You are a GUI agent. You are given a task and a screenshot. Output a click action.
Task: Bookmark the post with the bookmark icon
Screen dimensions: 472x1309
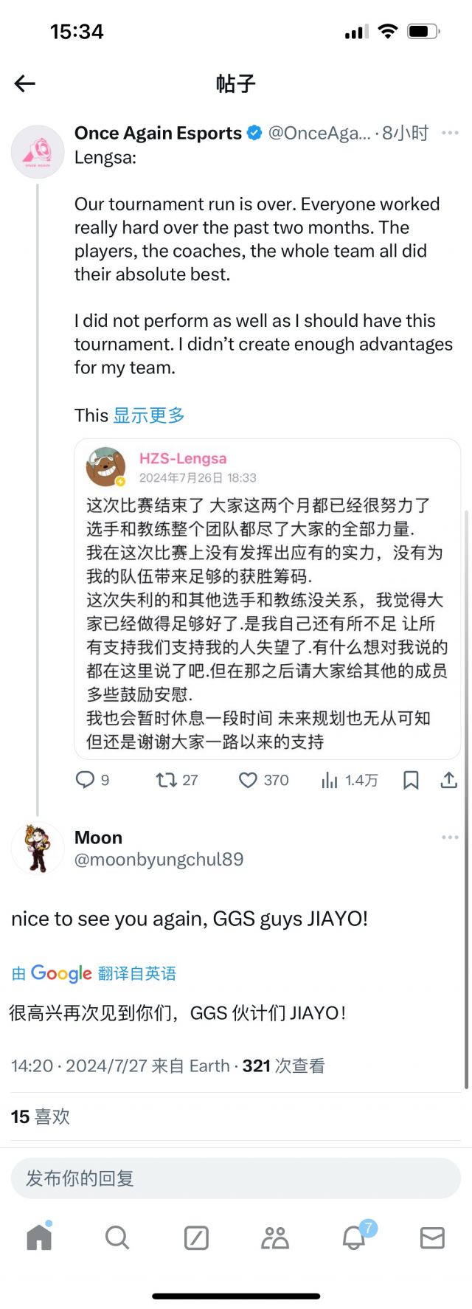coord(411,780)
